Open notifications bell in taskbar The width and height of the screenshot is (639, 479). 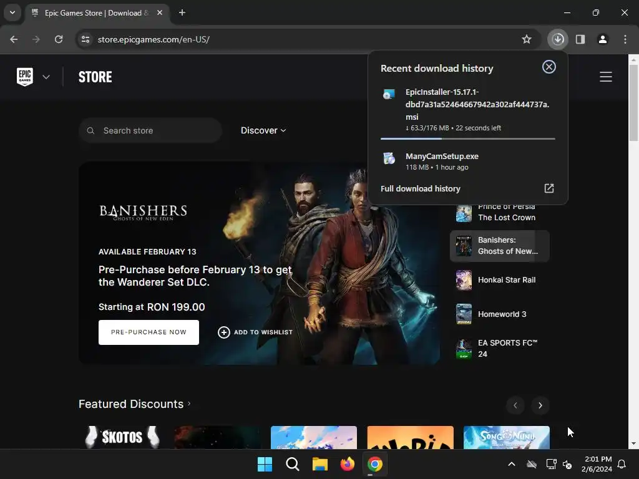tap(622, 464)
